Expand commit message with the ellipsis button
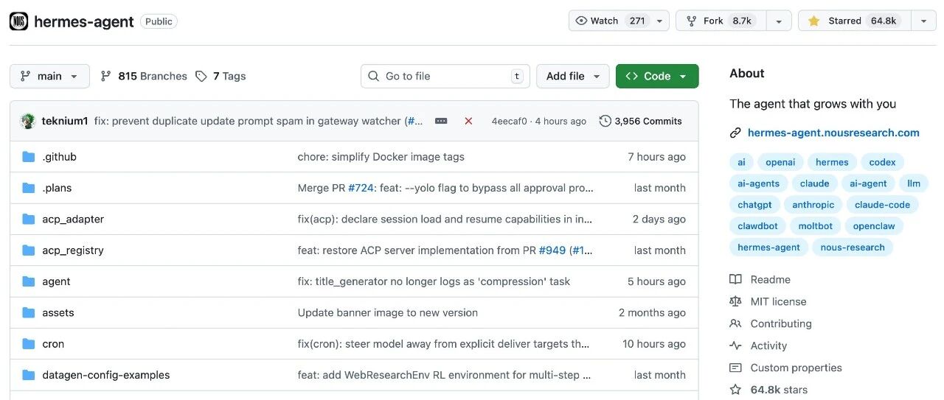This screenshot has width=944, height=400. click(441, 121)
